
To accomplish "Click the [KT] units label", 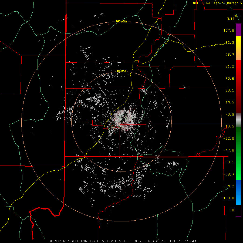I will [231, 19].
